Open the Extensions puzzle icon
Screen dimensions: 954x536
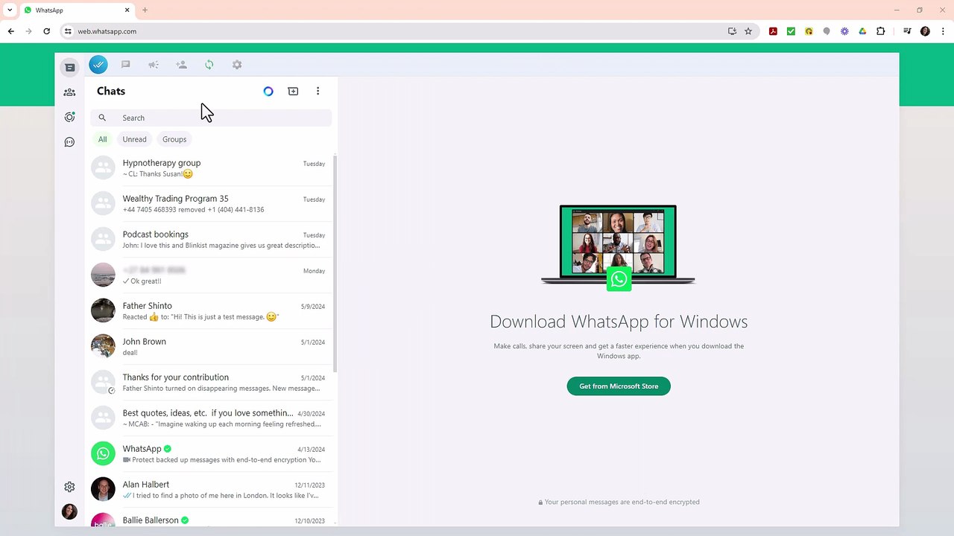tap(880, 31)
